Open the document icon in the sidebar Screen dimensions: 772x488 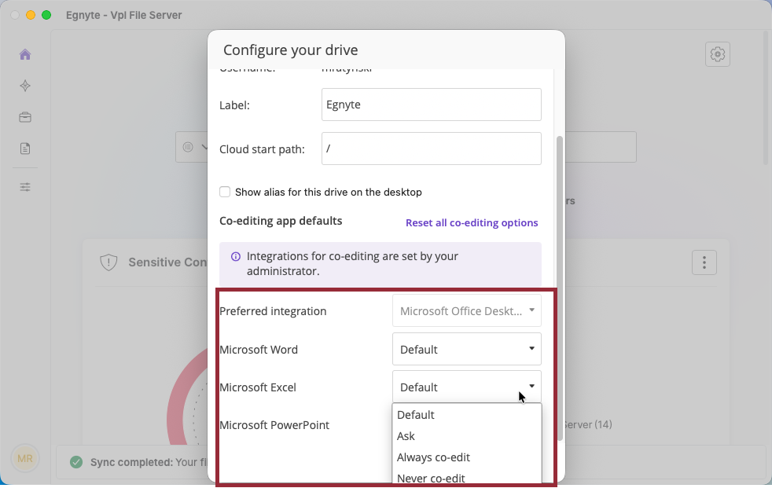(25, 148)
